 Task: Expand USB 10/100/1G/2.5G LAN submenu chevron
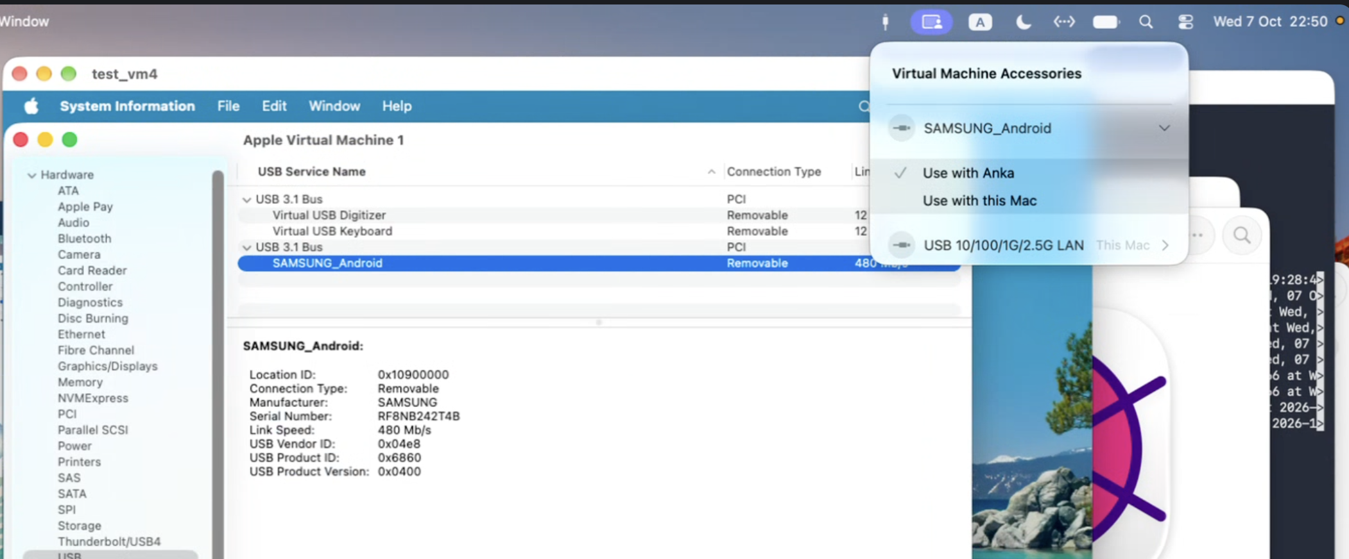(x=1165, y=246)
